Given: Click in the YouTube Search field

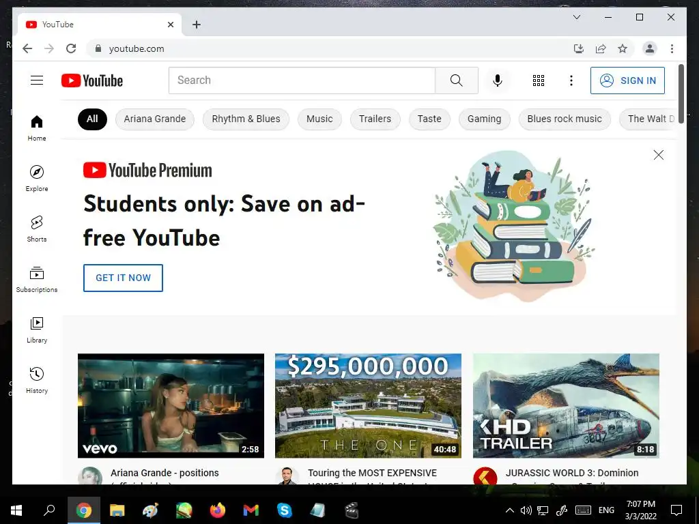Looking at the screenshot, I should [x=302, y=81].
